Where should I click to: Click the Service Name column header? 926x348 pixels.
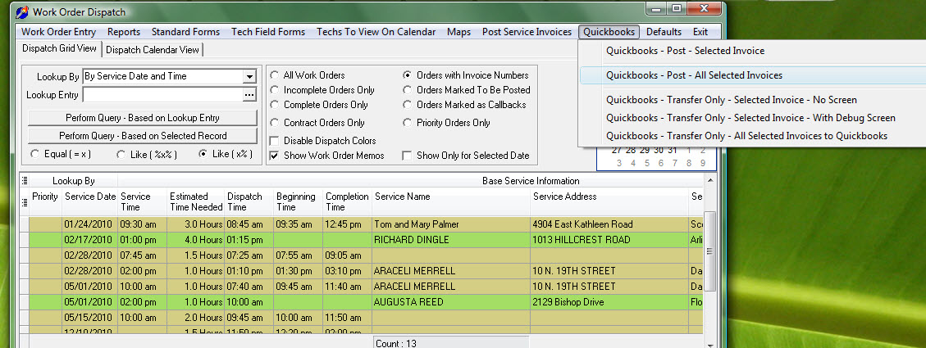click(451, 201)
